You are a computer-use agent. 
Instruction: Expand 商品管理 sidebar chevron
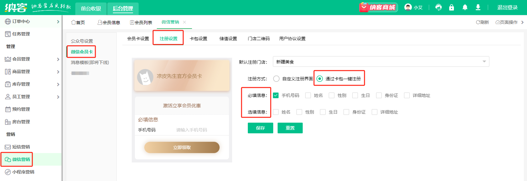click(58, 72)
